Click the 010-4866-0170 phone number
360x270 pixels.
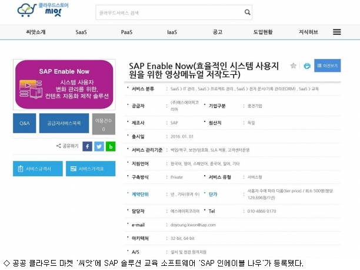pyautogui.click(x=262, y=211)
